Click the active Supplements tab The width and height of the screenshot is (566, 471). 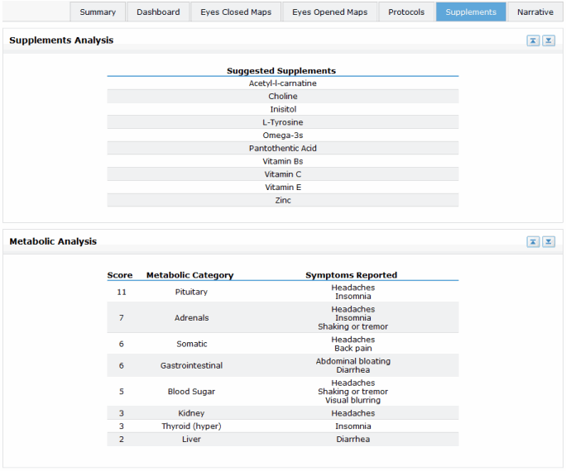pos(471,12)
